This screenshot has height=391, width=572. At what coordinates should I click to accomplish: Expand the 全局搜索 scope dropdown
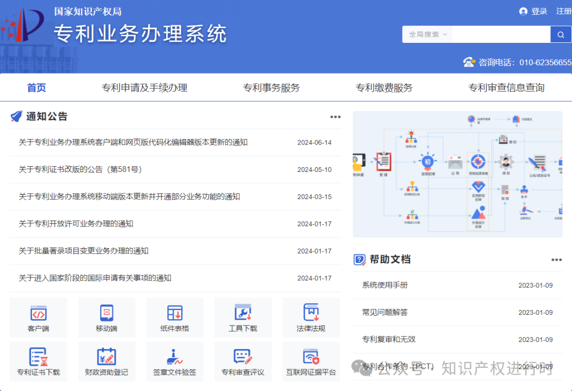(428, 34)
